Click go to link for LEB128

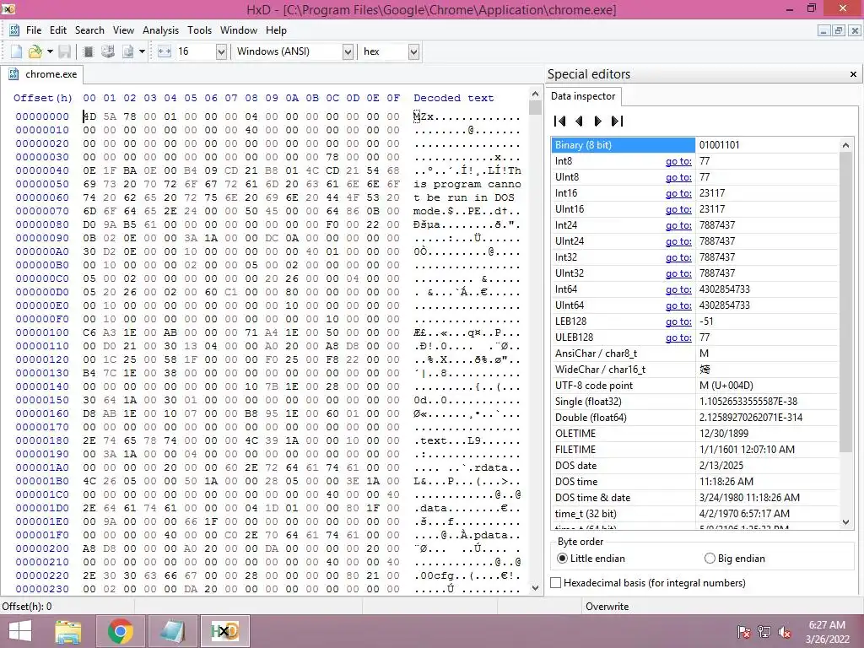click(678, 321)
